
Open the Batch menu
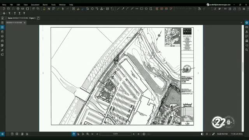[45, 5]
